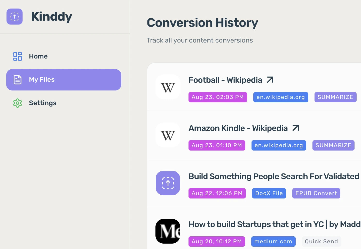Open Settings from the sidebar
Image resolution: width=361 pixels, height=249 pixels.
(x=43, y=103)
